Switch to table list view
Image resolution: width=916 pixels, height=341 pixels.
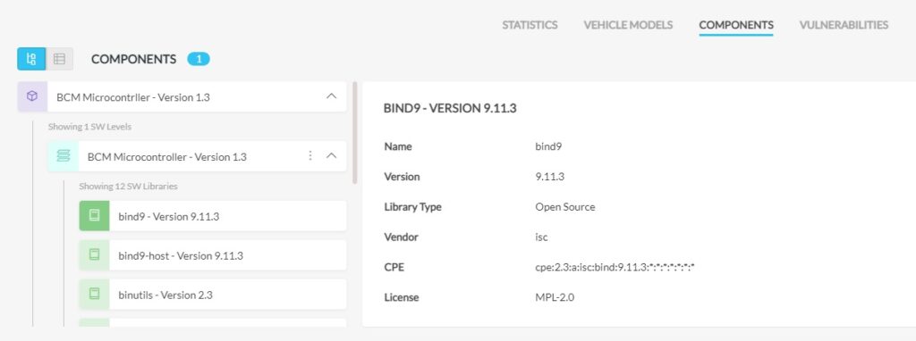point(60,59)
